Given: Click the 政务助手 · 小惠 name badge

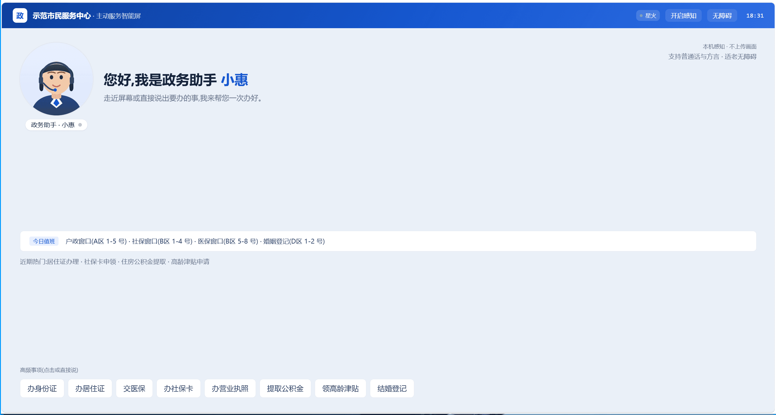Looking at the screenshot, I should (56, 125).
